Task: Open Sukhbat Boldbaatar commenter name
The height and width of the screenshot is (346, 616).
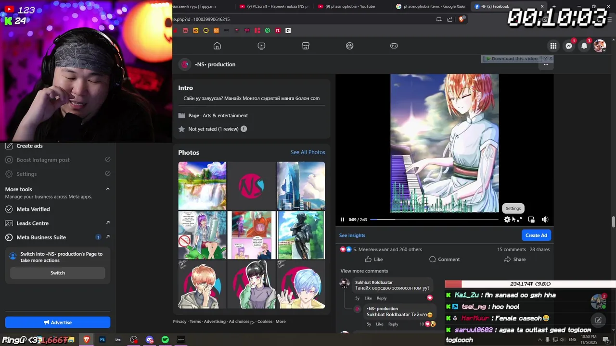Action: point(374,283)
